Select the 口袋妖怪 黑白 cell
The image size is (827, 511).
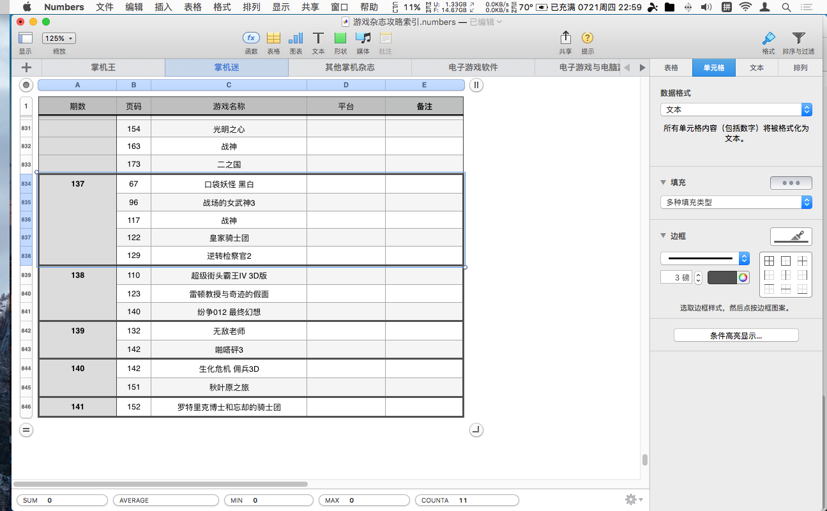pyautogui.click(x=229, y=184)
